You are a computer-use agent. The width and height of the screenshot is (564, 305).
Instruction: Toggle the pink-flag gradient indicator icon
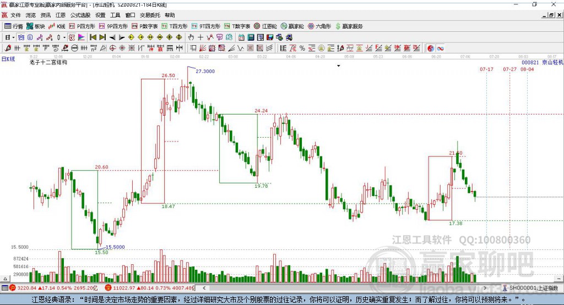82,37
